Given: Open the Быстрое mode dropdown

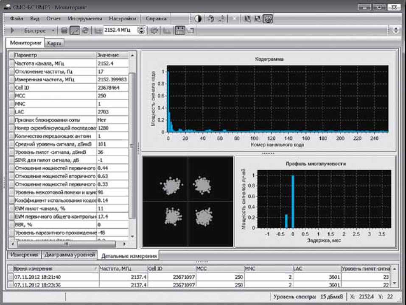Looking at the screenshot, I should pos(53,30).
